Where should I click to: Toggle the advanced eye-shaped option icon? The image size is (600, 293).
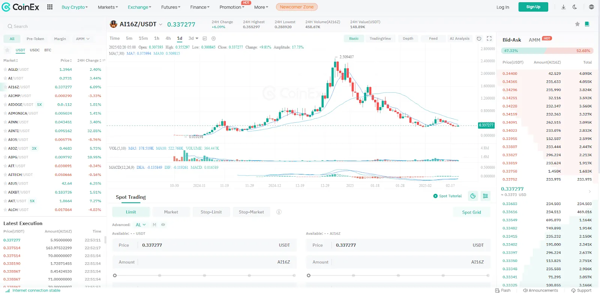point(163,225)
